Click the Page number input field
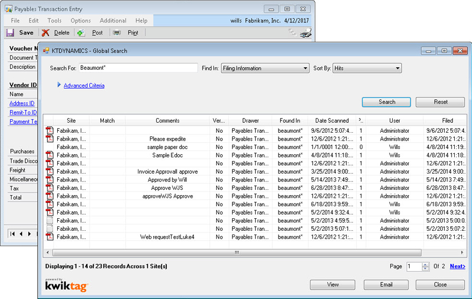The width and height of the screenshot is (472, 299). 414,266
